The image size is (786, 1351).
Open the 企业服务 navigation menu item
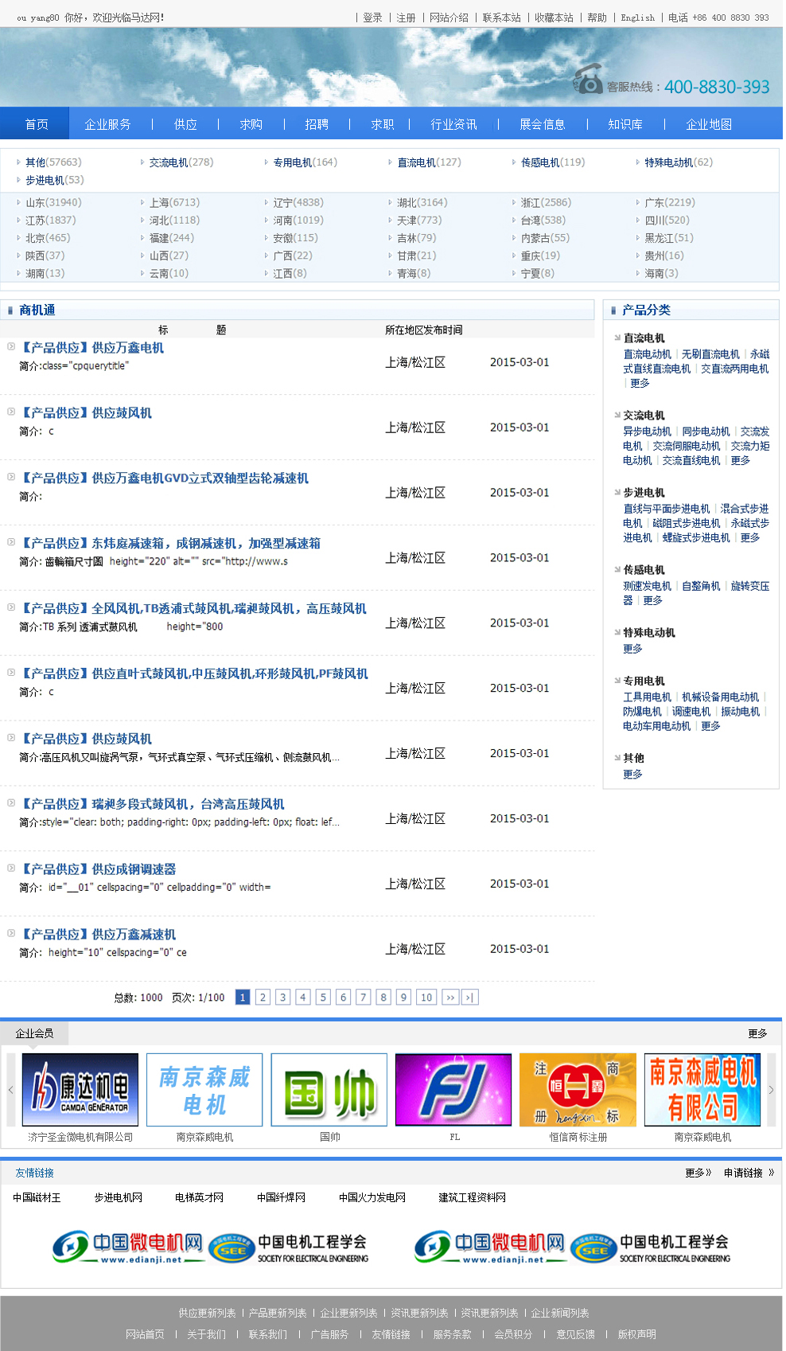[107, 124]
